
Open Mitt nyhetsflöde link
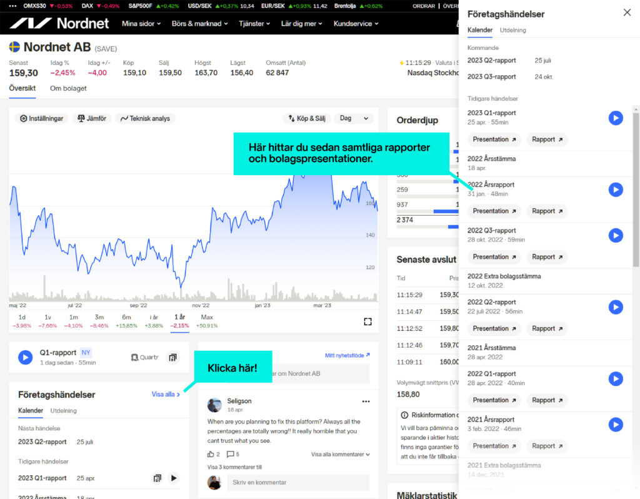pos(347,355)
